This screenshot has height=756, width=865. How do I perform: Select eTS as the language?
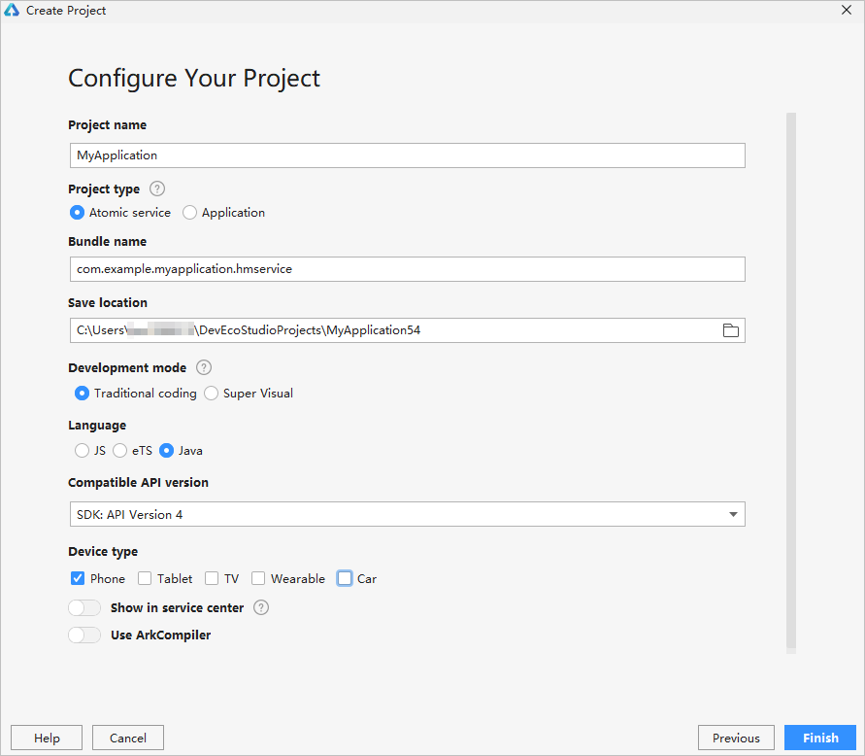pyautogui.click(x=120, y=451)
